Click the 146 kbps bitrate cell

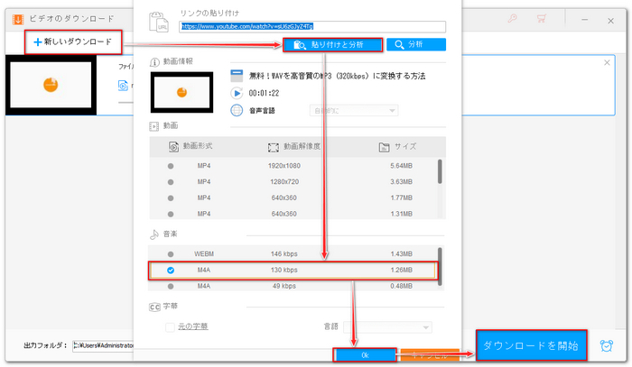(x=284, y=254)
